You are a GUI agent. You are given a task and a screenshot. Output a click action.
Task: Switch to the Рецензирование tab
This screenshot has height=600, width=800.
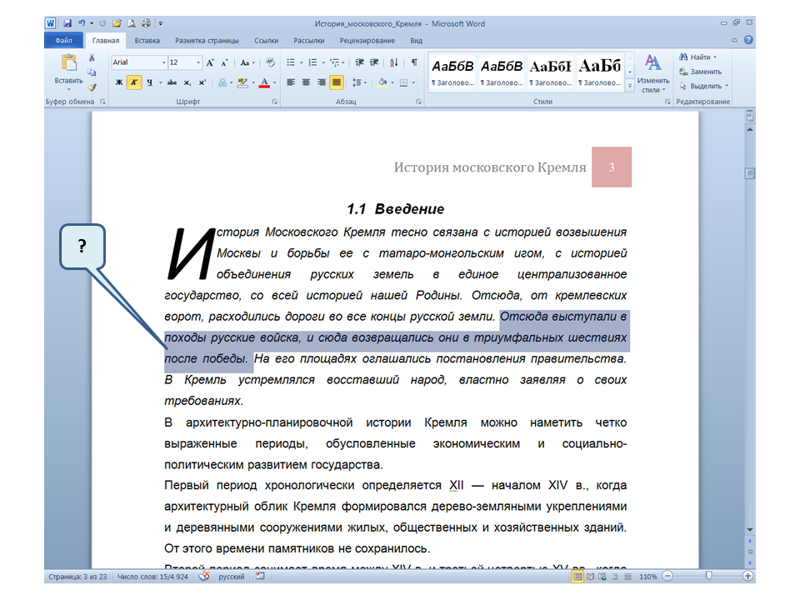point(367,40)
